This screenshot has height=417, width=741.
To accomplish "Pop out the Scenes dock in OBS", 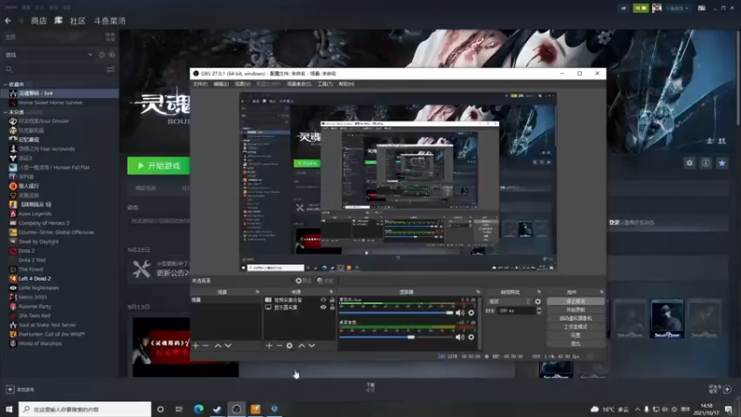I will [x=257, y=292].
